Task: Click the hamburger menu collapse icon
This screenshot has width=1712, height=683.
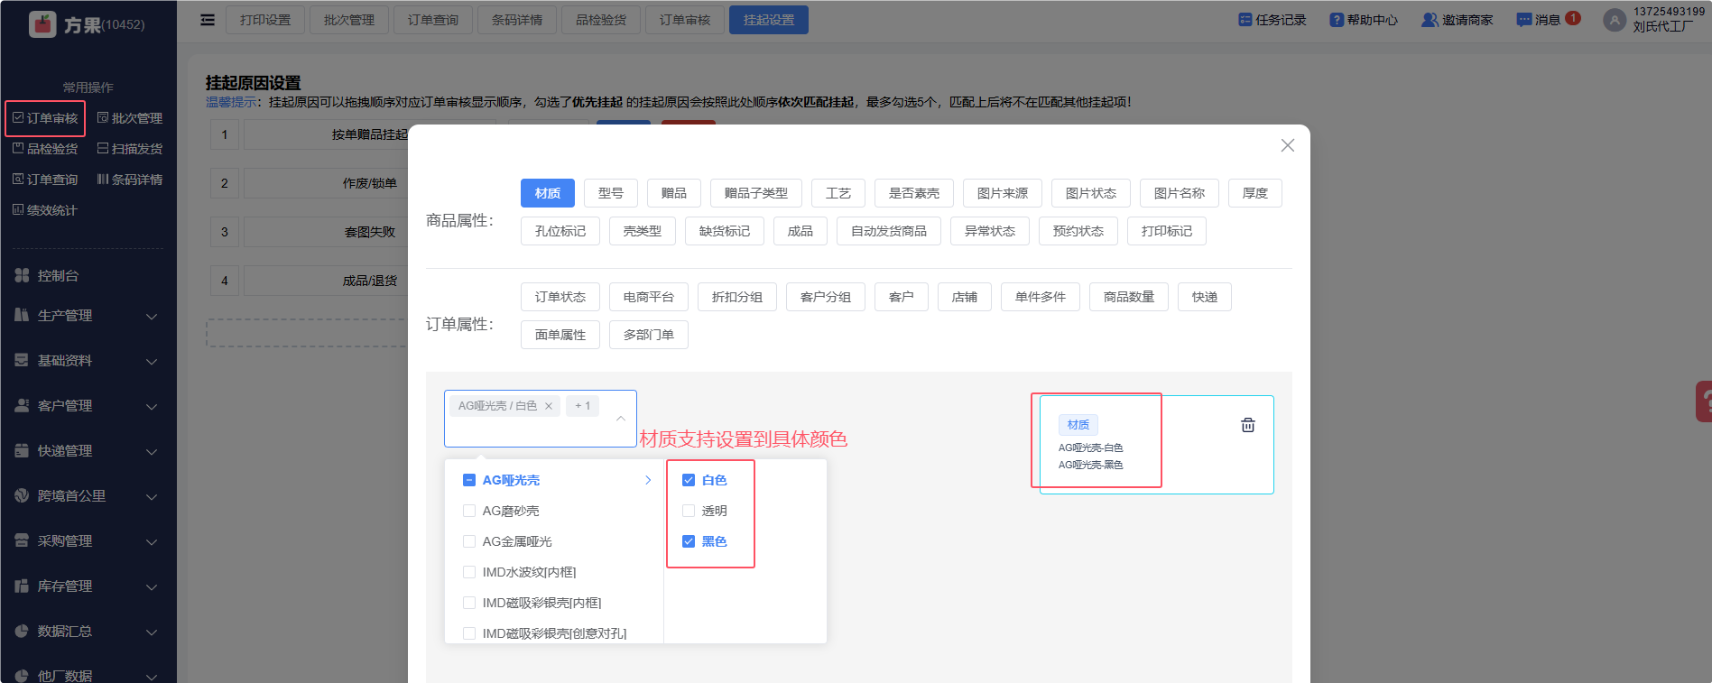Action: (208, 20)
